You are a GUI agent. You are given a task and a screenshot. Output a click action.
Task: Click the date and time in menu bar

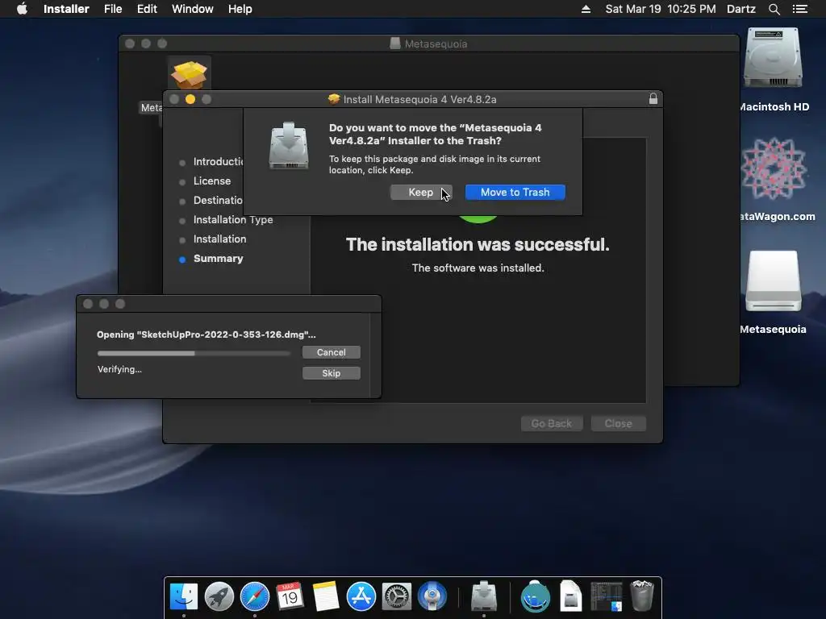[x=660, y=9]
